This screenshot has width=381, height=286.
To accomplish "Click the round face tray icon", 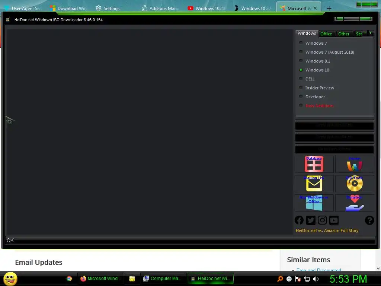I will click(x=289, y=279).
